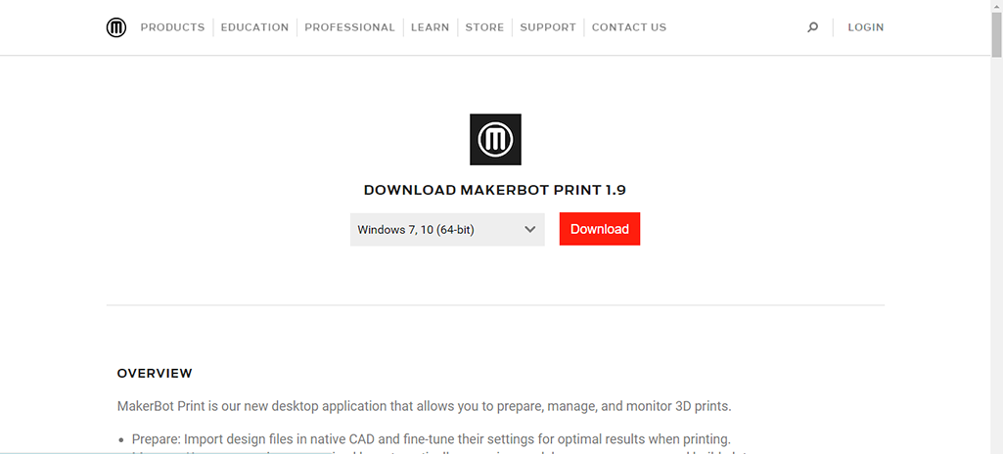
Task: Open the search magnifier icon
Action: pyautogui.click(x=812, y=27)
